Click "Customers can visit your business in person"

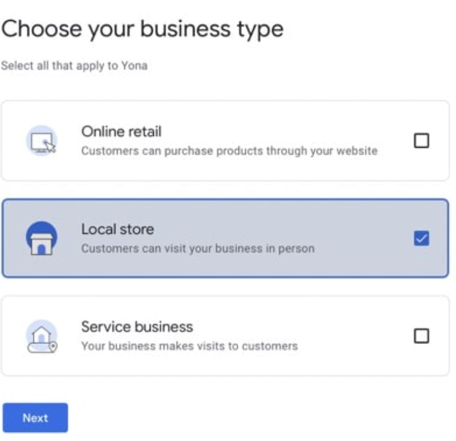(x=198, y=249)
